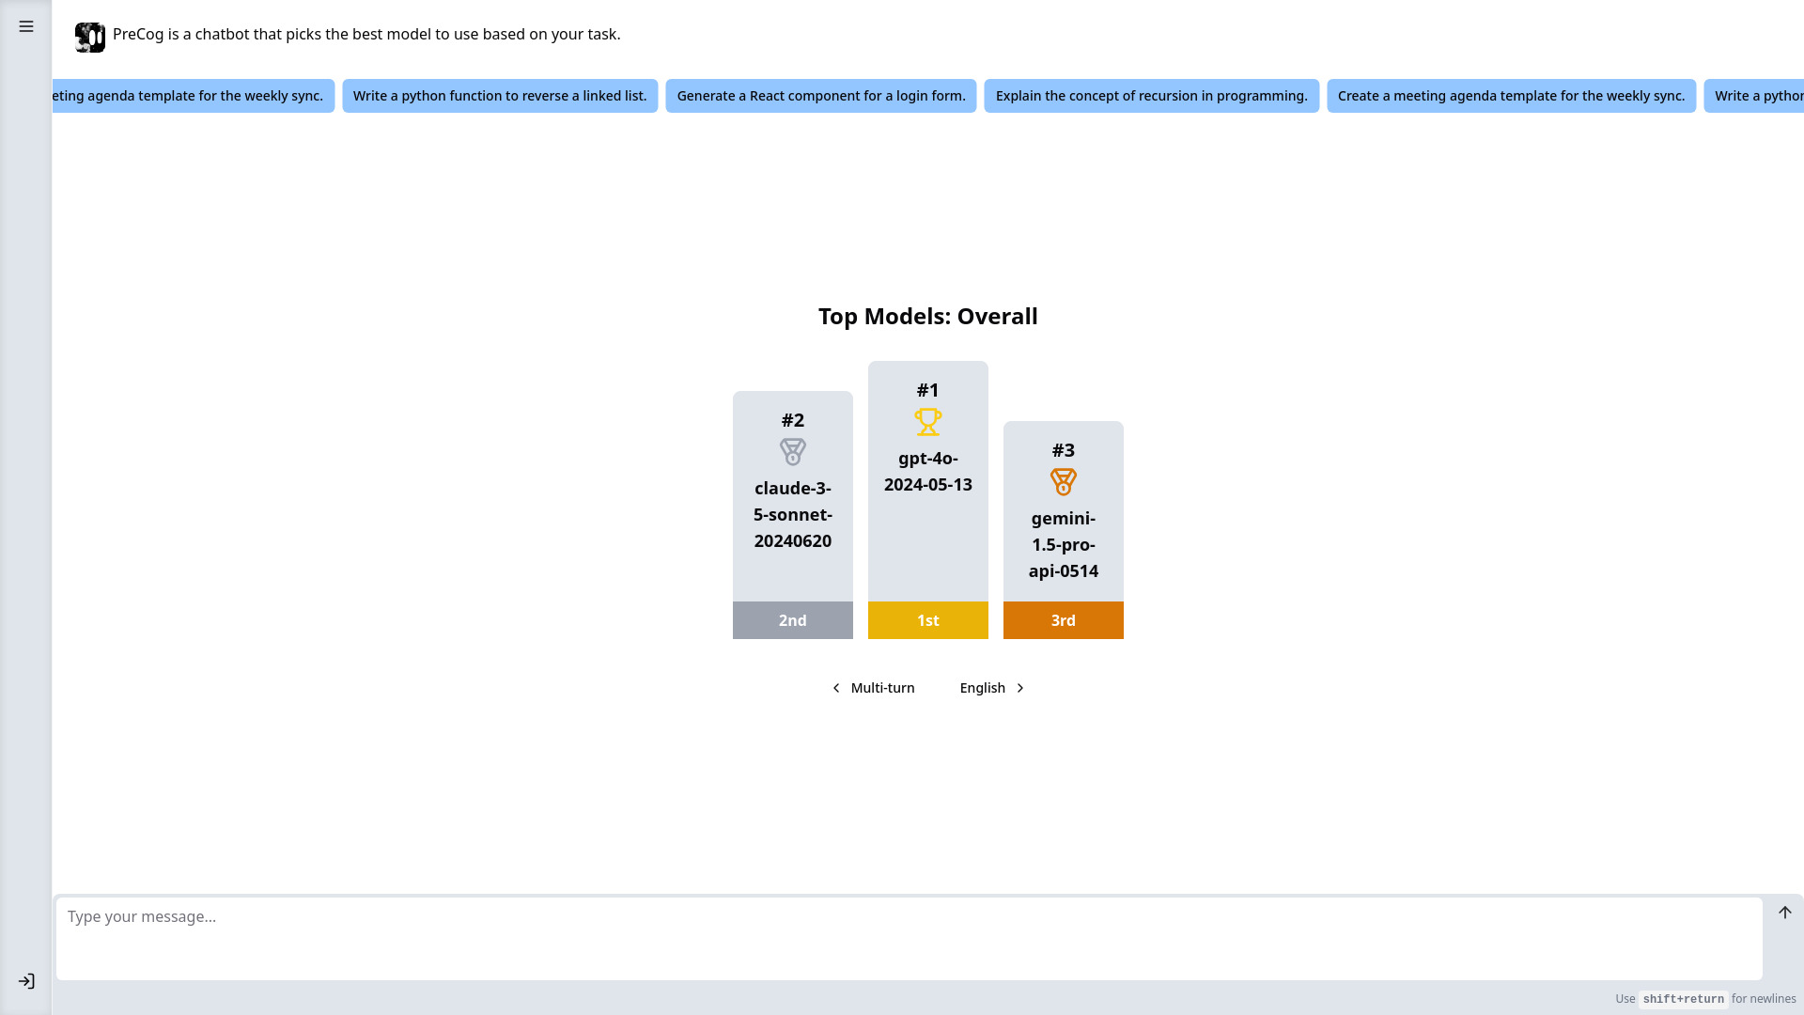Click the scroll up arrow icon
This screenshot has width=1804, height=1015.
point(1785,913)
